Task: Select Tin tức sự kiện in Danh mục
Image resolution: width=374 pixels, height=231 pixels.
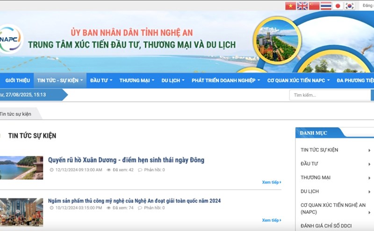Action: [319, 150]
